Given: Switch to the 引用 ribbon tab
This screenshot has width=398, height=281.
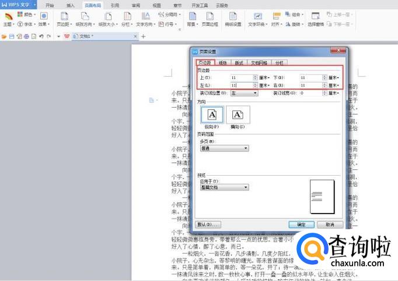Looking at the screenshot, I should [x=115, y=5].
